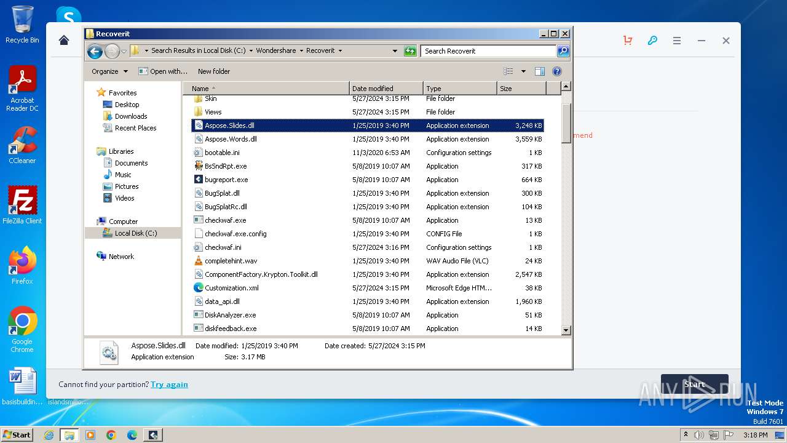787x443 pixels.
Task: Select the bootable.ini file
Action: 368,153
